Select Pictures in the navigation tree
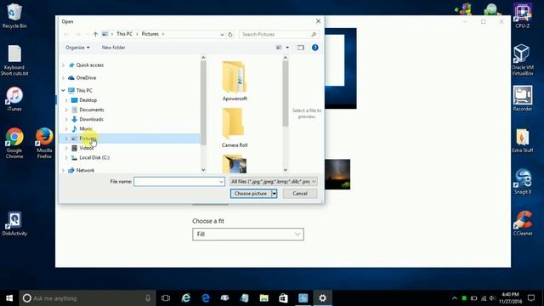Image resolution: width=544 pixels, height=306 pixels. coord(88,139)
